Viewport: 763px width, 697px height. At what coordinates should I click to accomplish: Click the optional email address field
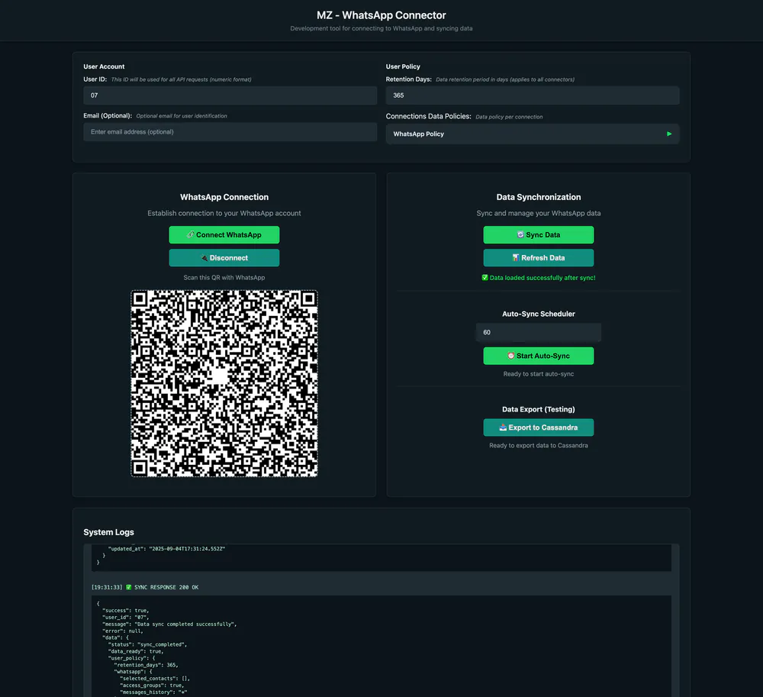click(229, 132)
